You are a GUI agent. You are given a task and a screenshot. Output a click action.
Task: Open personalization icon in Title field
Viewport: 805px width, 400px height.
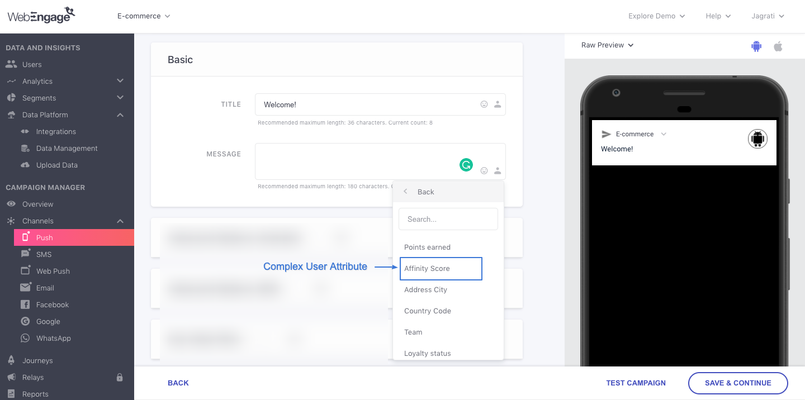point(498,104)
